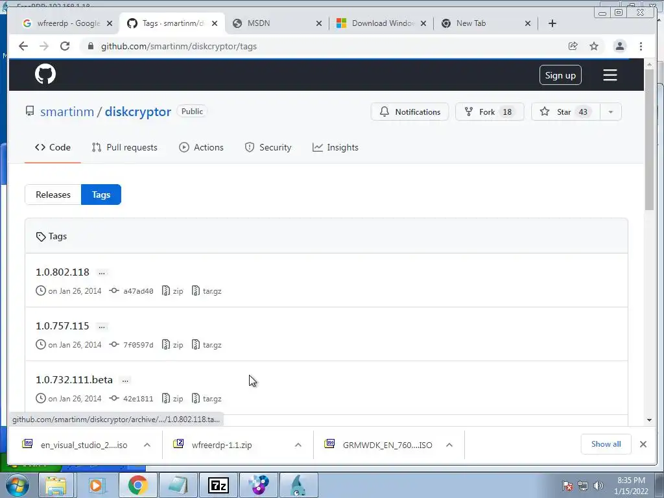Switch to the Releases view
Image resolution: width=664 pixels, height=498 pixels.
pos(53,195)
